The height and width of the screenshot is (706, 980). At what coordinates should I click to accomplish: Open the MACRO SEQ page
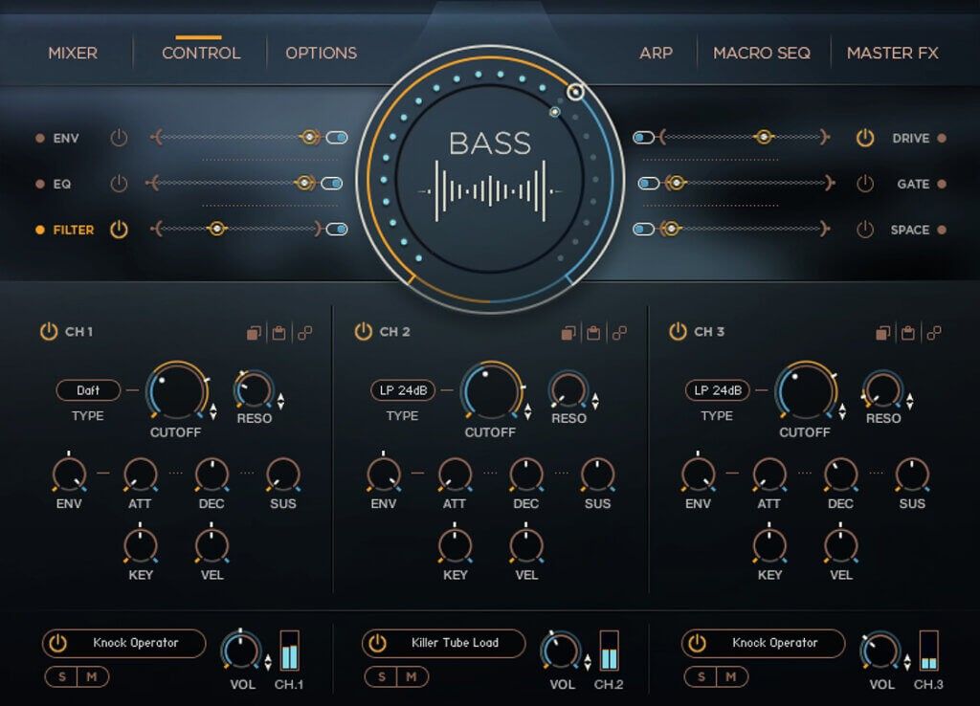[x=761, y=53]
